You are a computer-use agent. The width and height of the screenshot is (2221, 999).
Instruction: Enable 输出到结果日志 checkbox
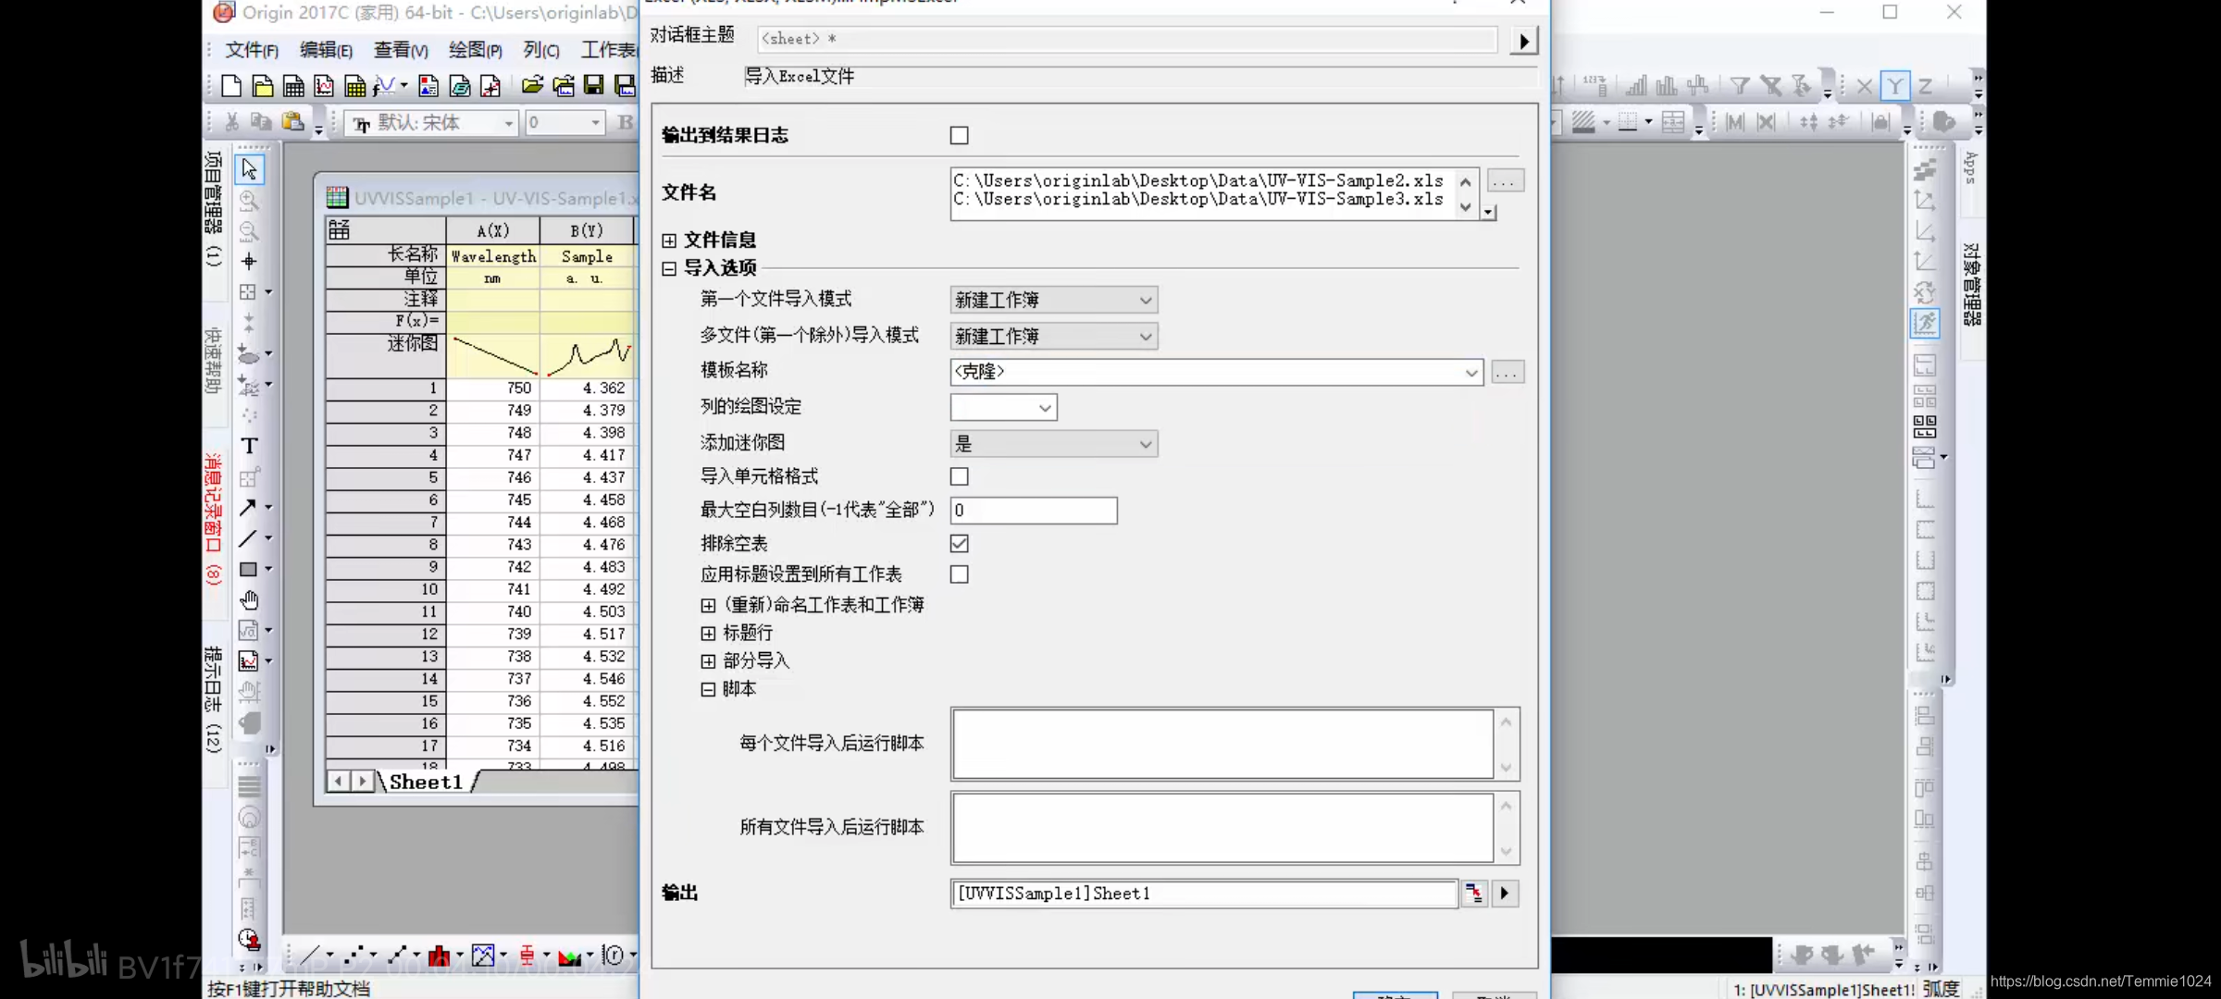click(x=960, y=136)
